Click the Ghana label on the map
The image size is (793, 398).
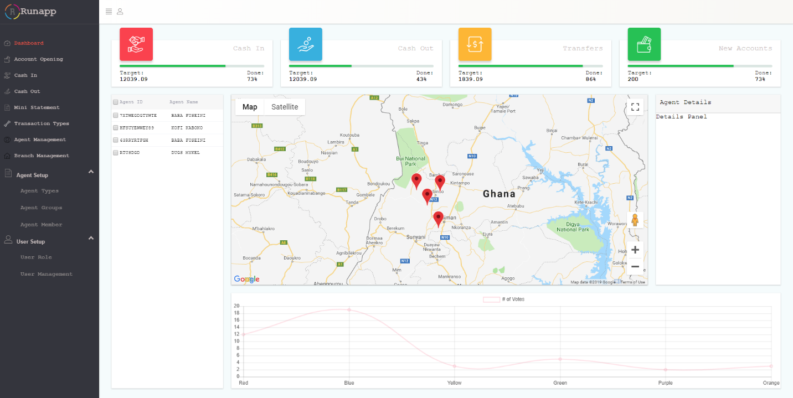coord(499,194)
